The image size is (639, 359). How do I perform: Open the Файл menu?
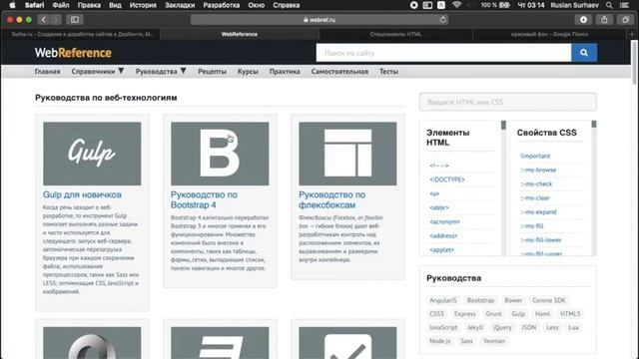coord(61,5)
